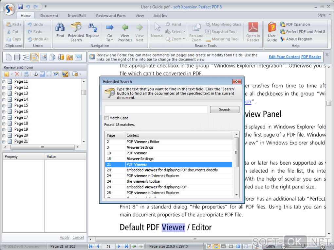The image size is (334, 250).
Task: Go to last page in status bar
Action: coord(126,246)
